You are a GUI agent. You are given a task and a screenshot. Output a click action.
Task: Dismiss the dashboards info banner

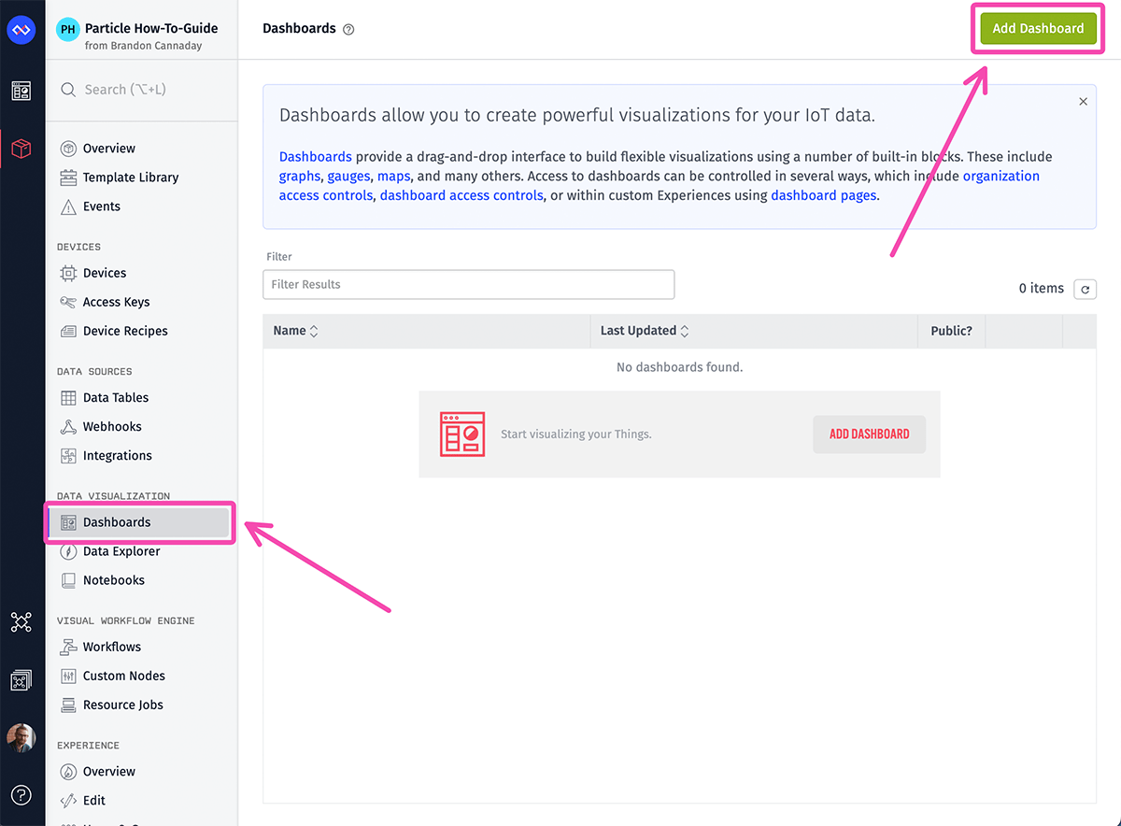tap(1083, 101)
